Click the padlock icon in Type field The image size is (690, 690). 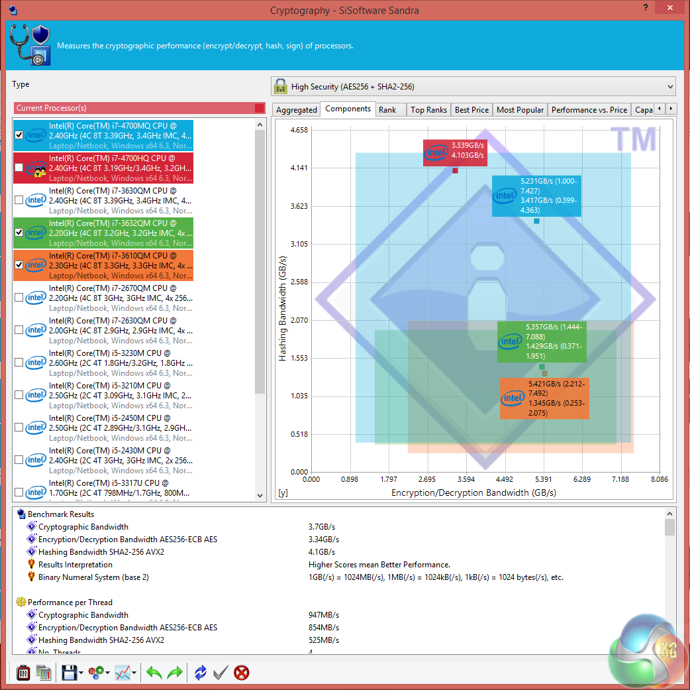coord(280,86)
